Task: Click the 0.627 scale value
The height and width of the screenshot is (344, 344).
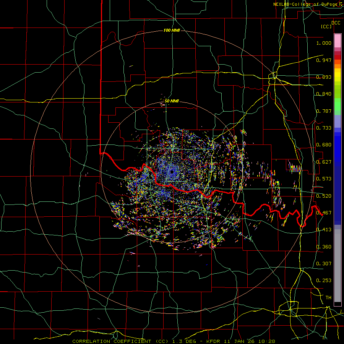Action: [x=324, y=162]
